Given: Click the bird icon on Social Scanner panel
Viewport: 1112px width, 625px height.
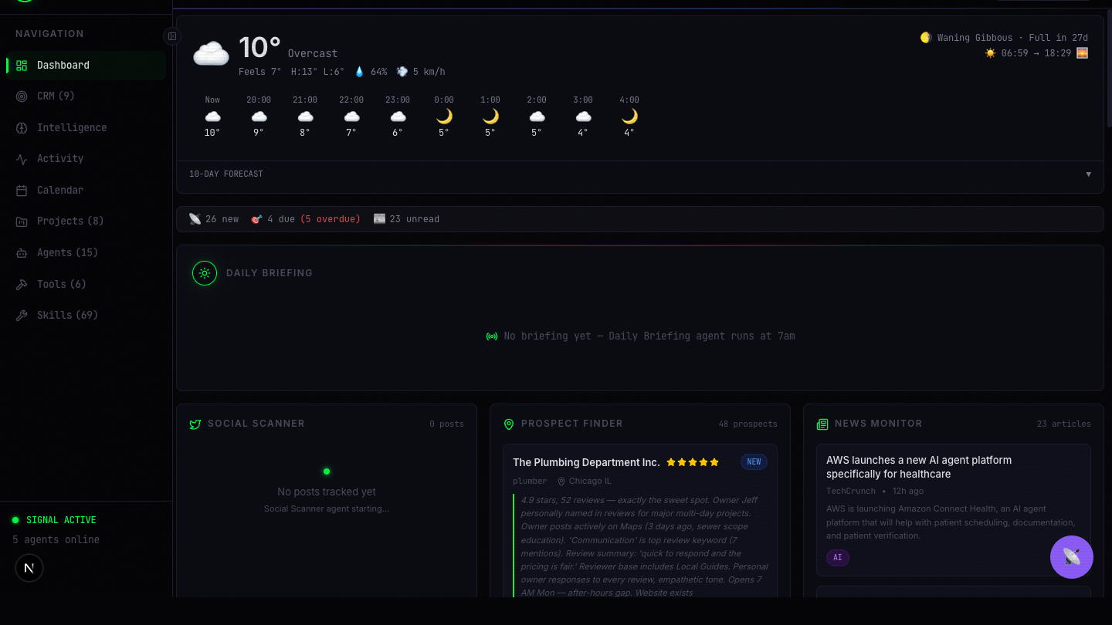Looking at the screenshot, I should coord(195,423).
